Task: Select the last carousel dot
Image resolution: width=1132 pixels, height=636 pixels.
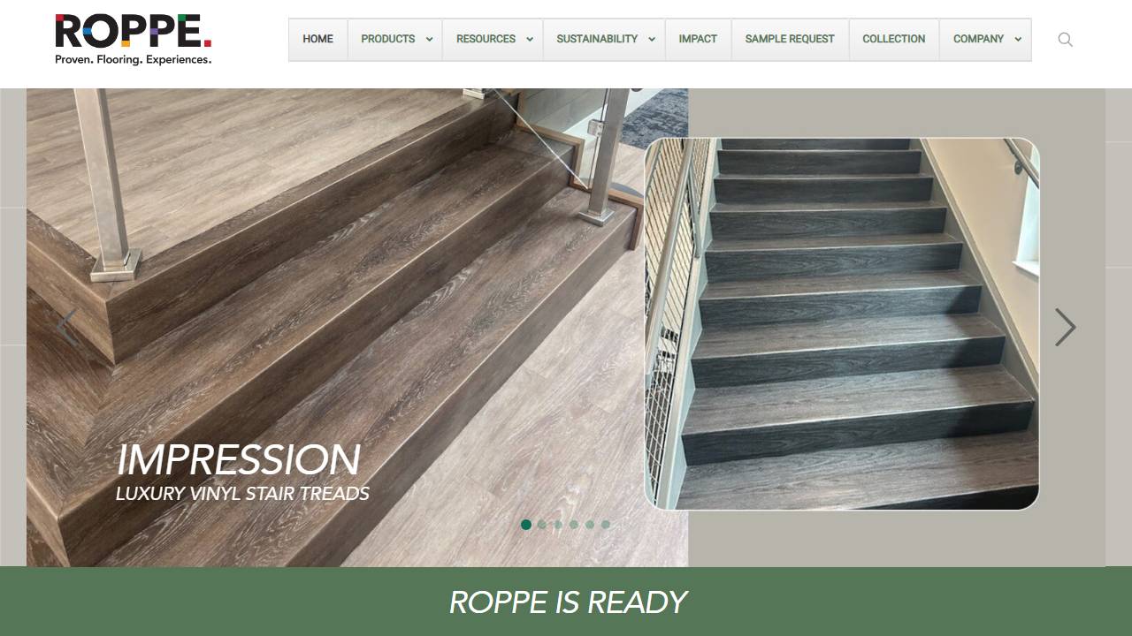Action: click(606, 525)
